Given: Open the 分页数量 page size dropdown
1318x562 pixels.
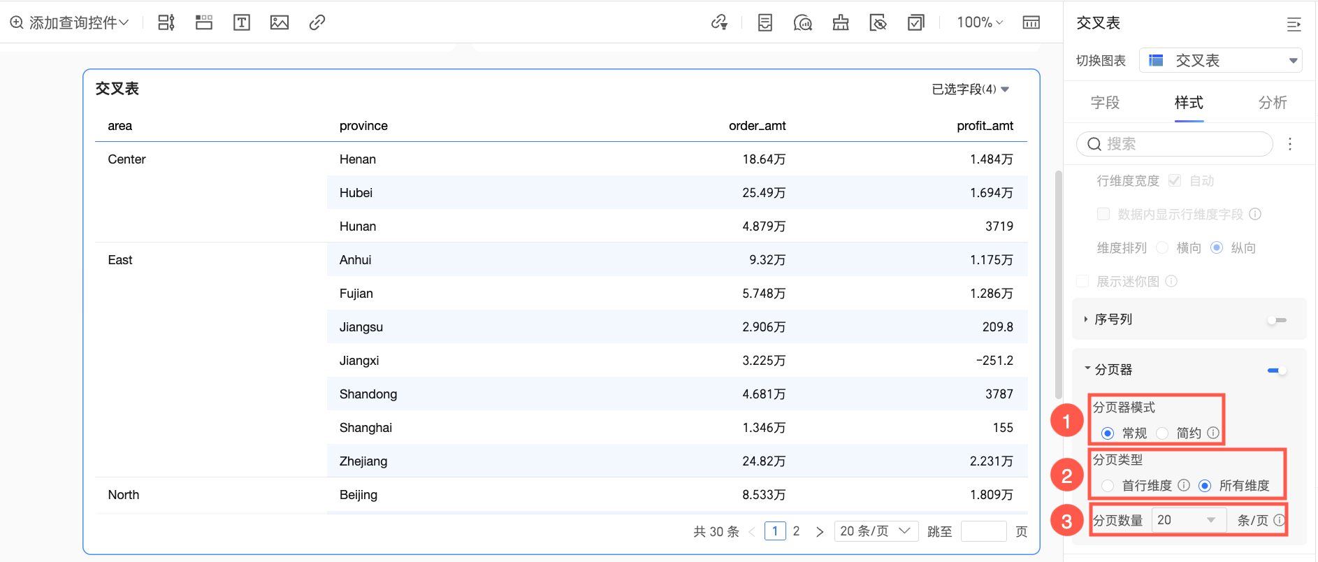Looking at the screenshot, I should tap(1188, 520).
